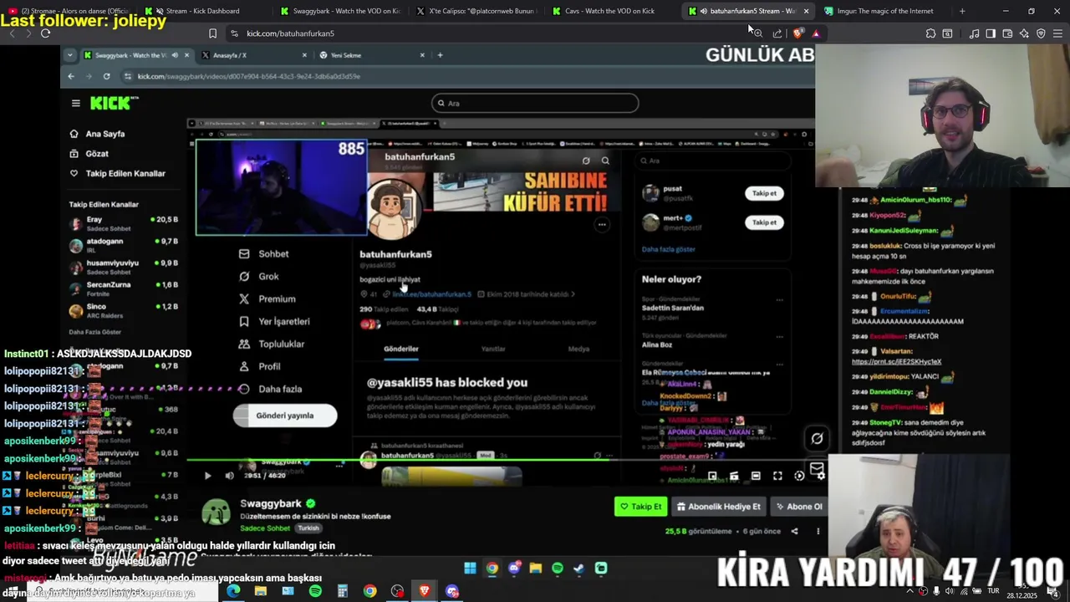This screenshot has width=1070, height=602.
Task: Mute the VOD player volume
Action: click(229, 476)
